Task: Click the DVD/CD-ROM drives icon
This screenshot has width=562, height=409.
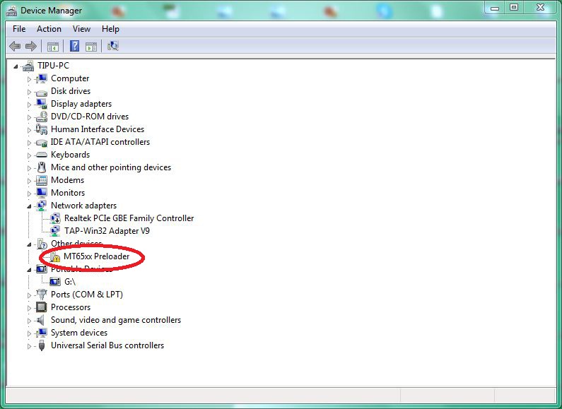Action: coord(42,117)
